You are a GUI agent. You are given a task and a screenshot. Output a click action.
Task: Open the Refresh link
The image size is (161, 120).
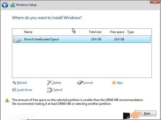[x=22, y=83]
